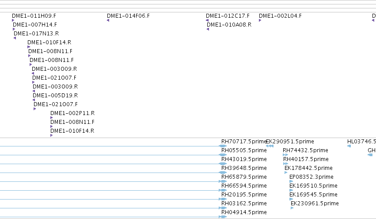Click the arrow marker under DME1-011H09.F
Viewport: 376px width, 219px height.
(x=13, y=20)
